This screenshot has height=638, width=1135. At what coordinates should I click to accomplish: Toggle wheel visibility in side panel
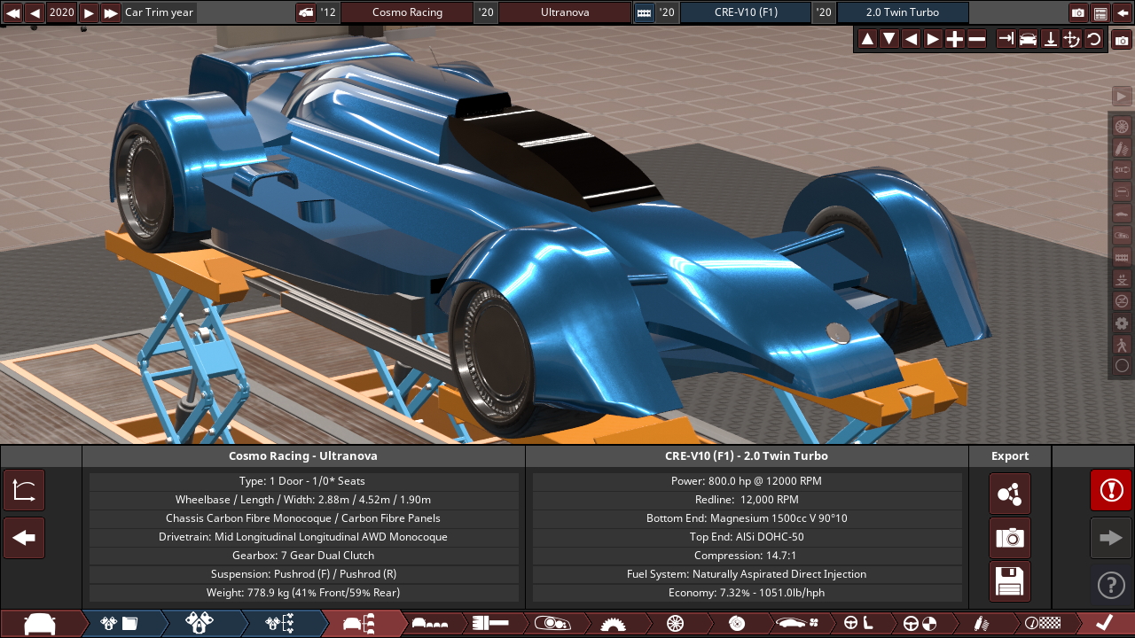pyautogui.click(x=1122, y=127)
